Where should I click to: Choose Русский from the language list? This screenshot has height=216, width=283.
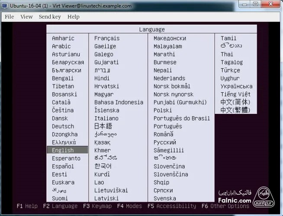pyautogui.click(x=165, y=142)
